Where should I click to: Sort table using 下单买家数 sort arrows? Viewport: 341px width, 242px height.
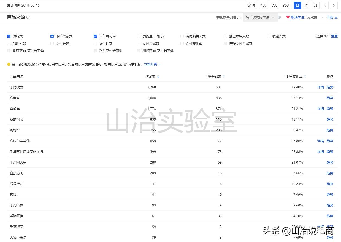point(224,77)
